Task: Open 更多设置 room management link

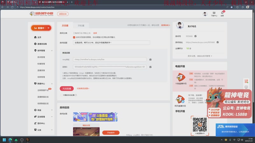Action: 200,56
